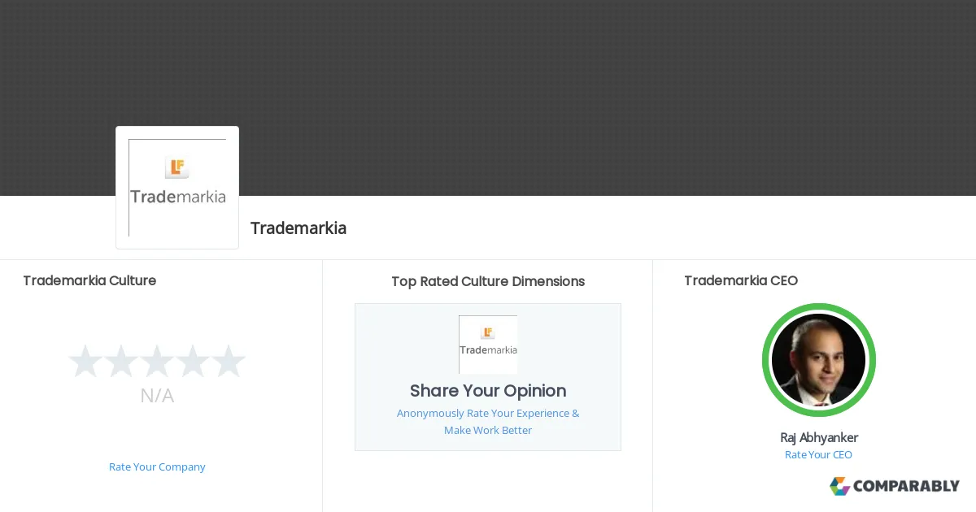The width and height of the screenshot is (976, 512).
Task: Select the Top Rated Culture Dimensions heading
Action: (488, 281)
